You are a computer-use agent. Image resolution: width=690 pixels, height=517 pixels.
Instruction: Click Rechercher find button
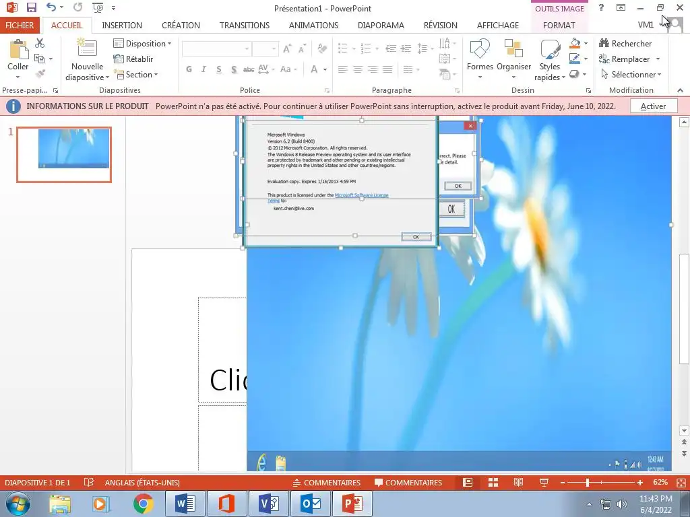[x=625, y=43]
